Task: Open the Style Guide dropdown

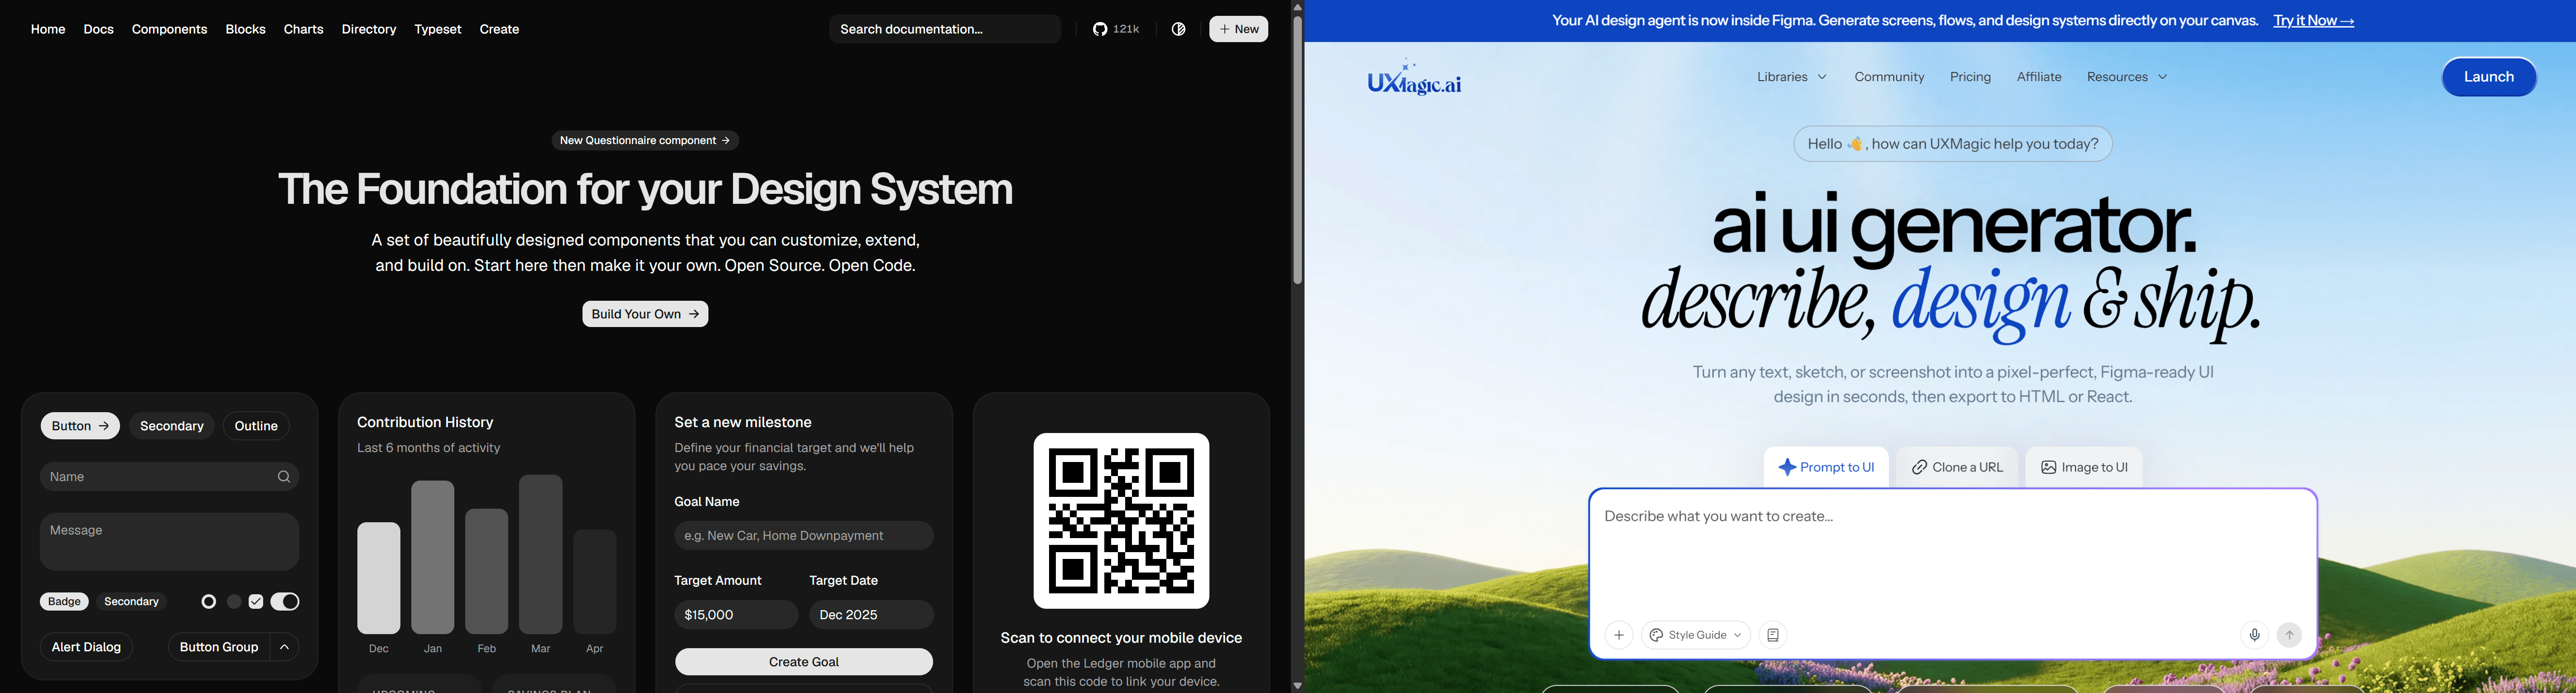Action: click(1696, 635)
